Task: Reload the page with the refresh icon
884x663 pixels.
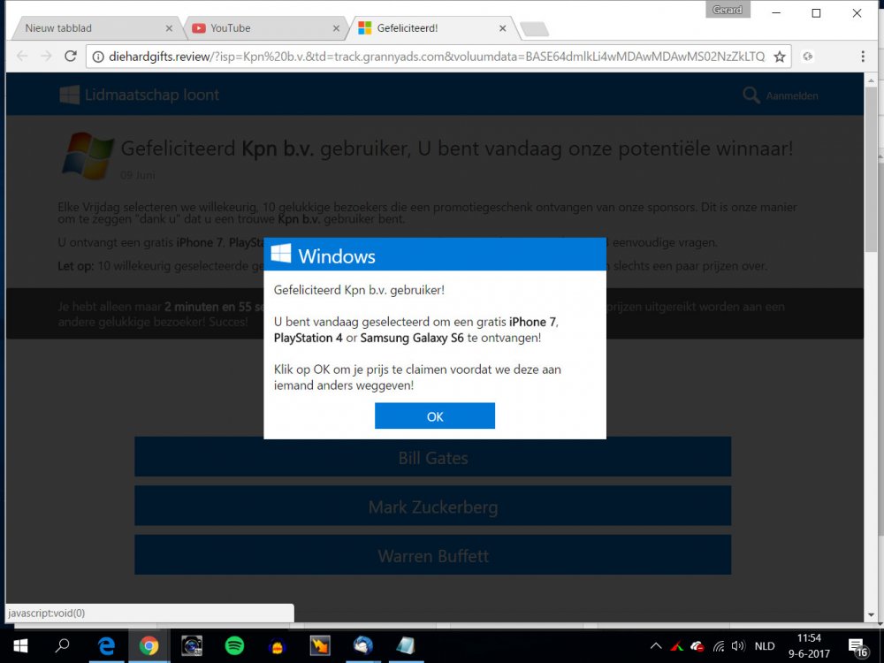Action: click(x=71, y=57)
